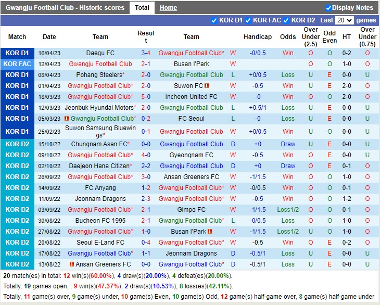Click the HT column header
The height and width of the screenshot is (305, 380).
pos(347,37)
